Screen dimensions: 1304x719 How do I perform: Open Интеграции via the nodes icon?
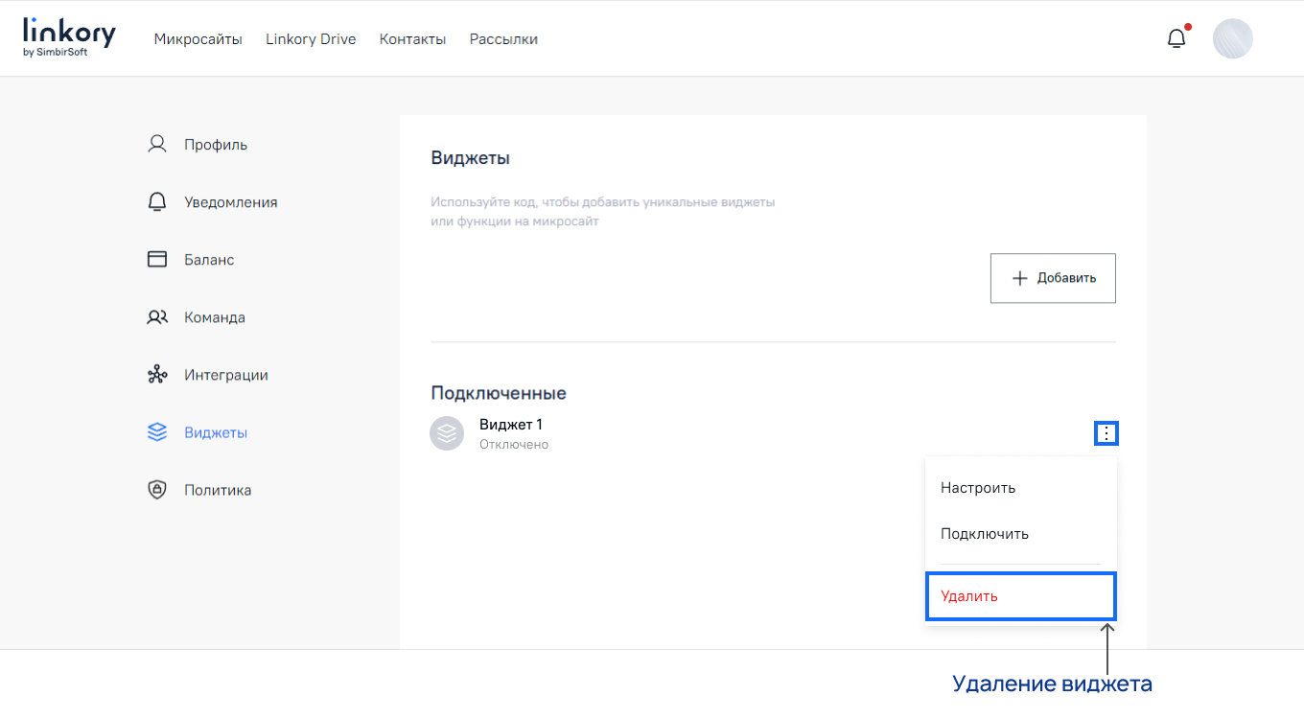pyautogui.click(x=156, y=374)
